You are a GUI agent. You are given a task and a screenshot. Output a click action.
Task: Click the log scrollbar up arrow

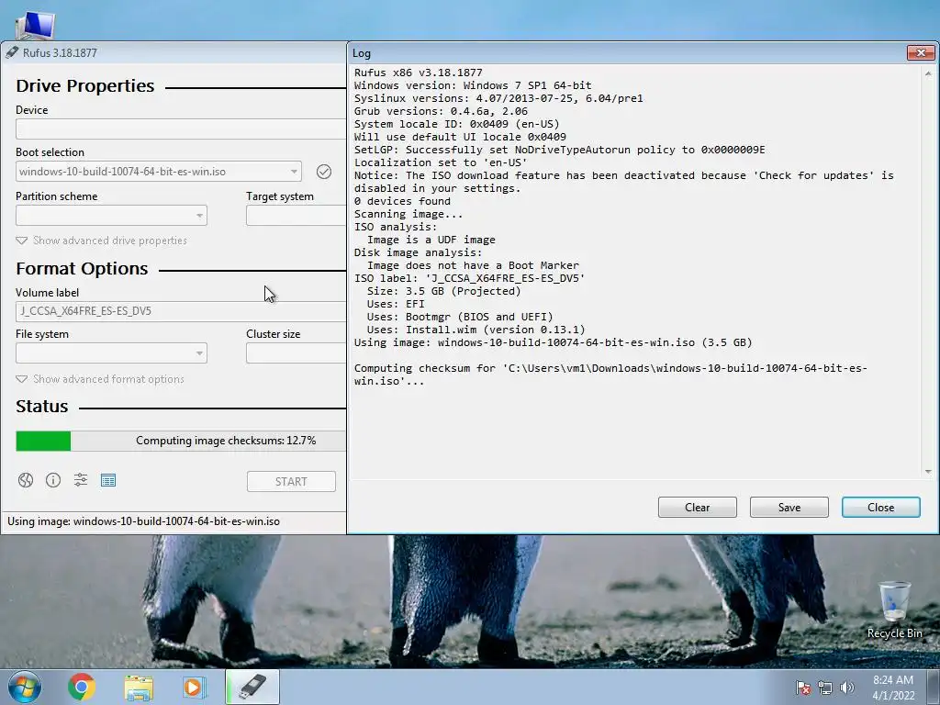coord(928,73)
